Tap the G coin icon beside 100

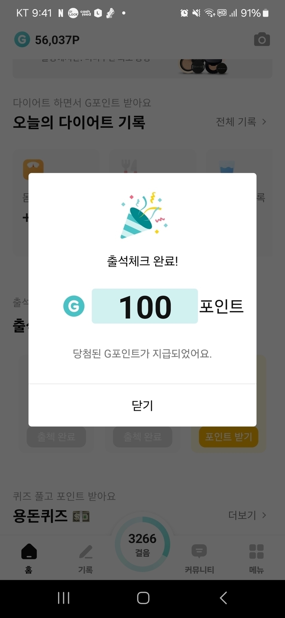[x=74, y=306]
